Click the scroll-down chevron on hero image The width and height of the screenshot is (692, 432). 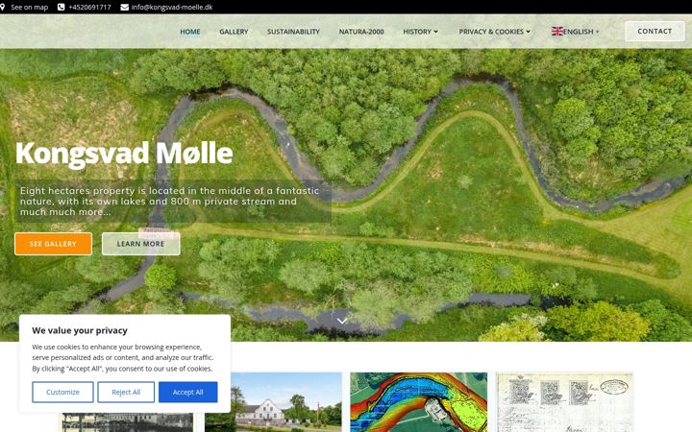click(342, 321)
